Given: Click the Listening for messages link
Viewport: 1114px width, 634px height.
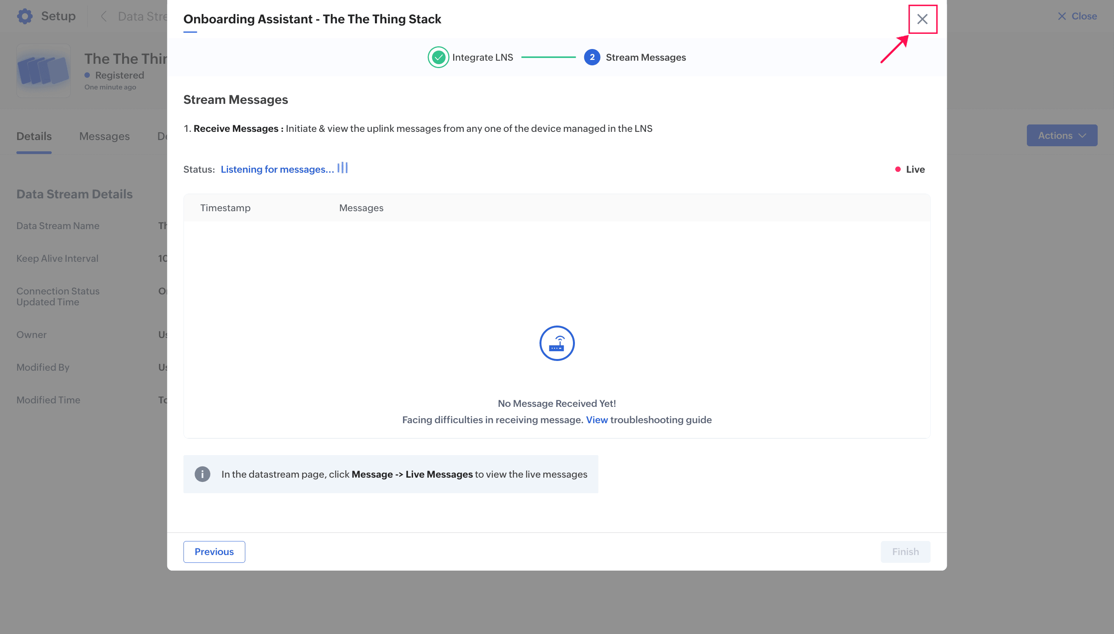Looking at the screenshot, I should (277, 169).
